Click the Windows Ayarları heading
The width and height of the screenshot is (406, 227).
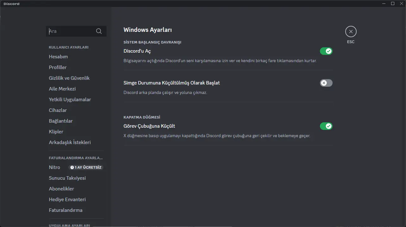click(147, 30)
